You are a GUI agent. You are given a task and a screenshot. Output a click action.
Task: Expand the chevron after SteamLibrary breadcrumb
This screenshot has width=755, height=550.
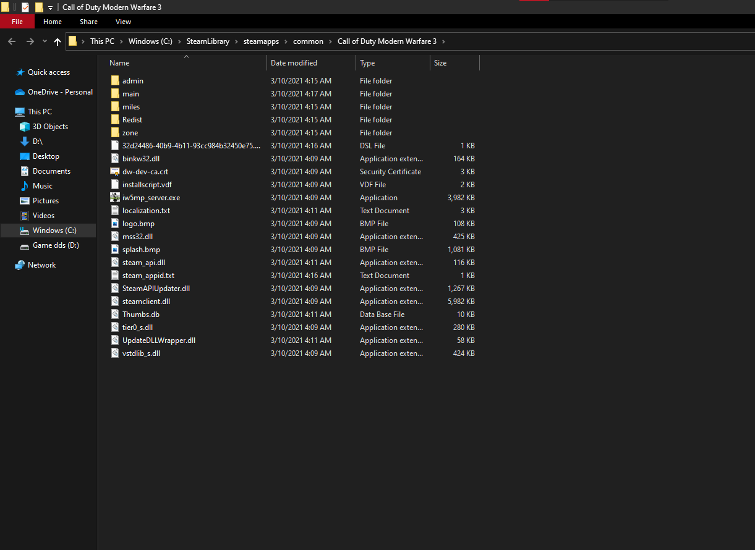[236, 41]
